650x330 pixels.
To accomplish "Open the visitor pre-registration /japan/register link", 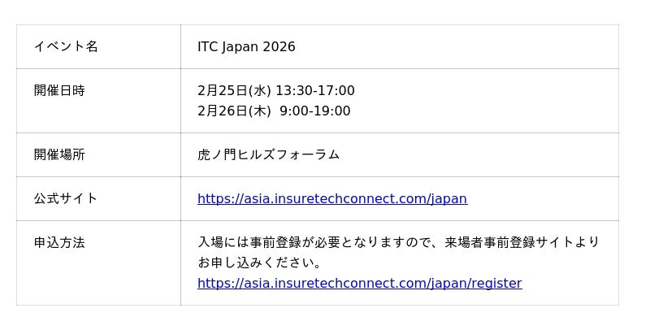I will (x=359, y=284).
